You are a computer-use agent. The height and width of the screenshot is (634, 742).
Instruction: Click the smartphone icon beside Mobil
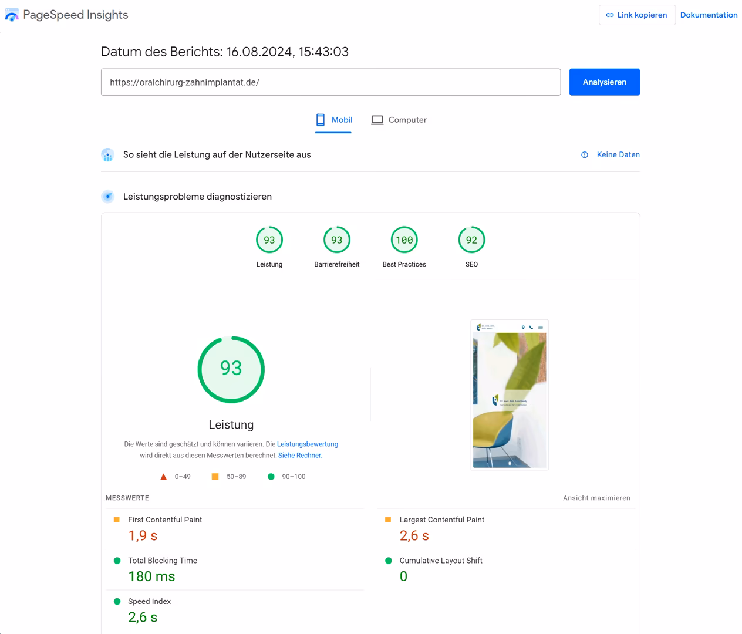click(x=320, y=120)
